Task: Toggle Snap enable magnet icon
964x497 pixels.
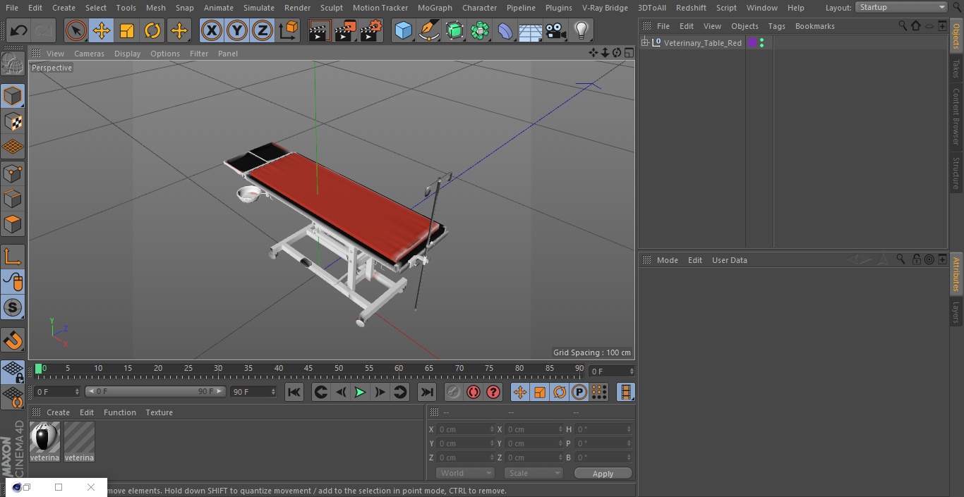Action: 13,340
